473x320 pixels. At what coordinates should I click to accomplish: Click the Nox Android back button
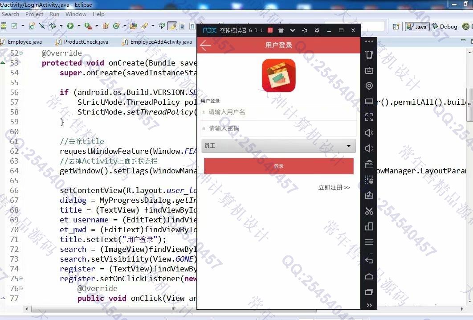pos(369,260)
